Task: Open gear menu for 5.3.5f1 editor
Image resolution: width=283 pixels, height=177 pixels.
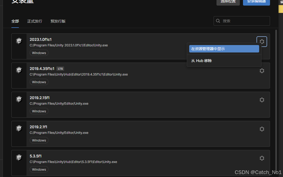Action: [262, 158]
